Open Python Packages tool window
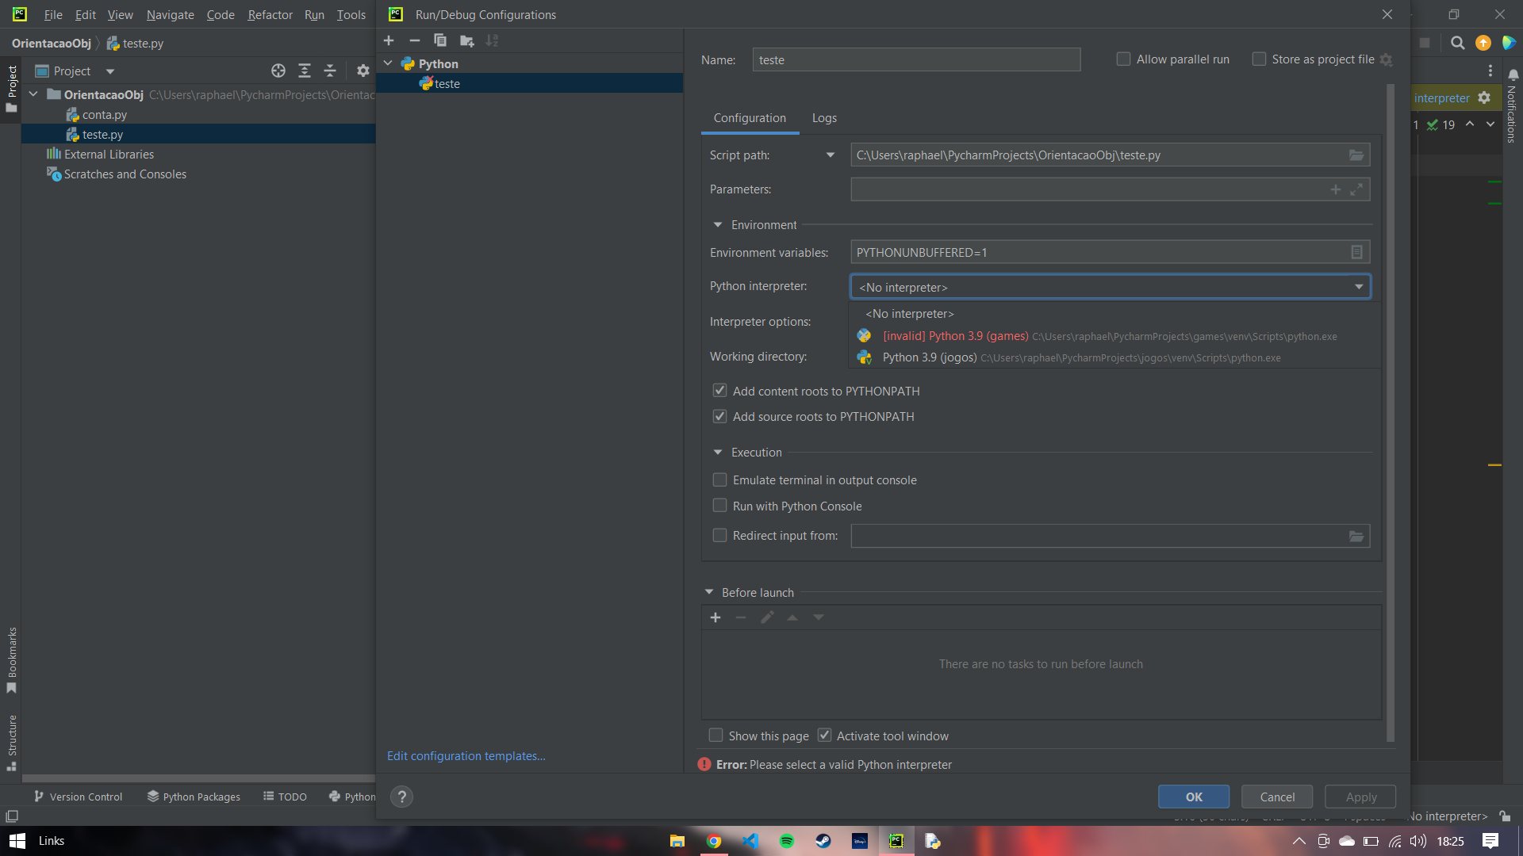Viewport: 1523px width, 856px height. (x=194, y=797)
